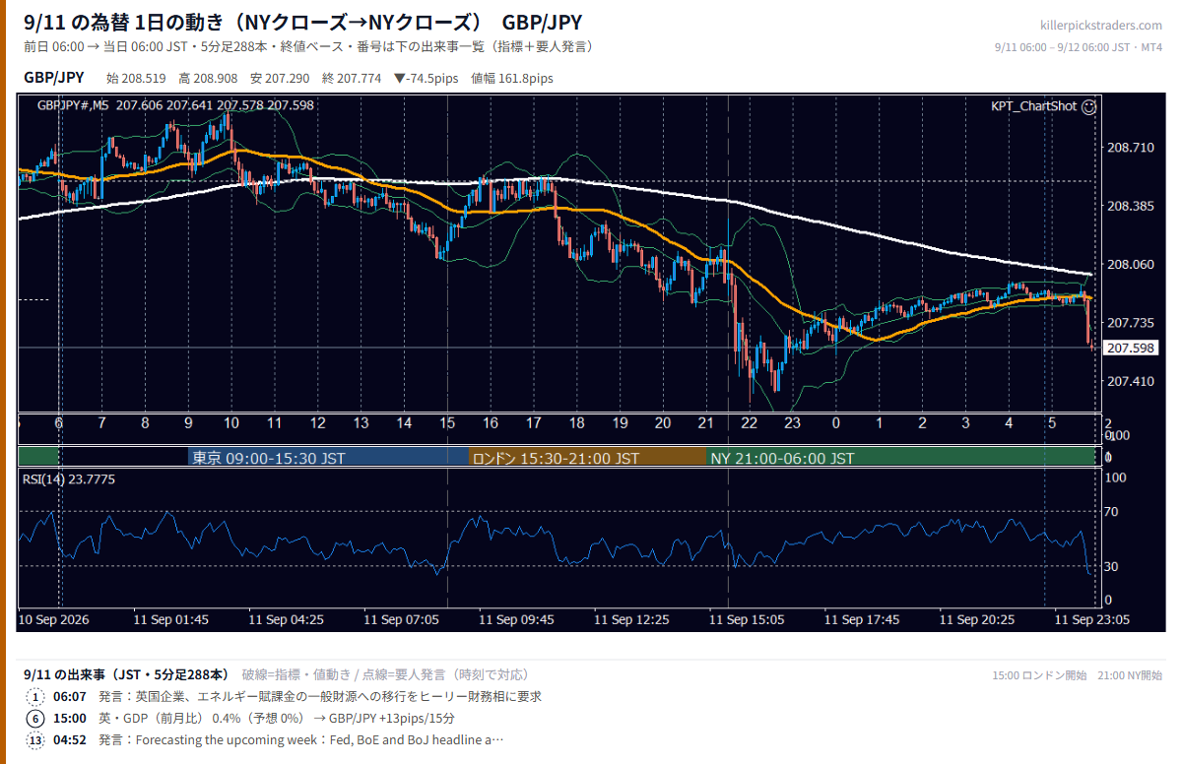Click the hour label 23 on time axis
Image resolution: width=1182 pixels, height=764 pixels.
tap(792, 423)
